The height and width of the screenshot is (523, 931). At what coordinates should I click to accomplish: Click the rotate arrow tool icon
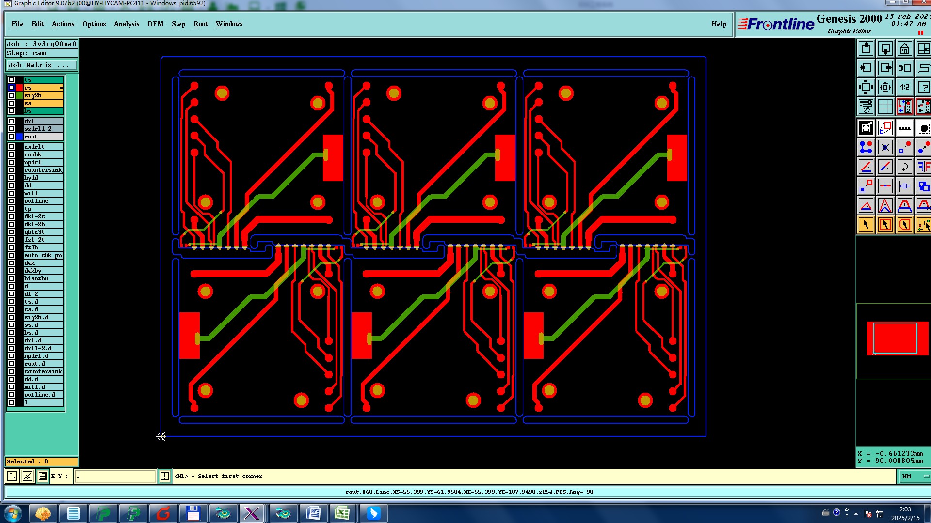[904, 167]
